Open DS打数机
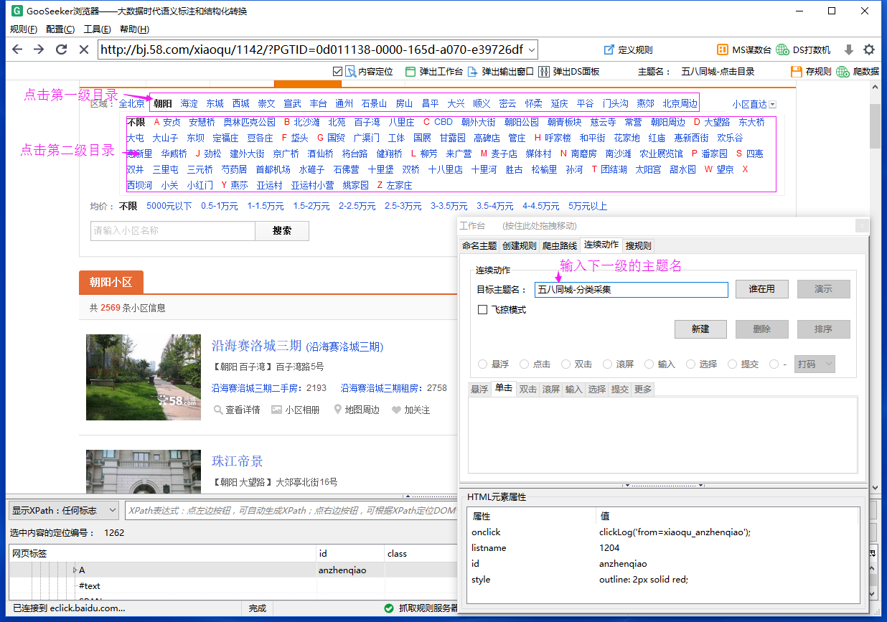 pyautogui.click(x=804, y=50)
